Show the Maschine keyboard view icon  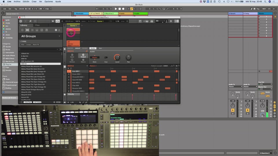(x=147, y=21)
